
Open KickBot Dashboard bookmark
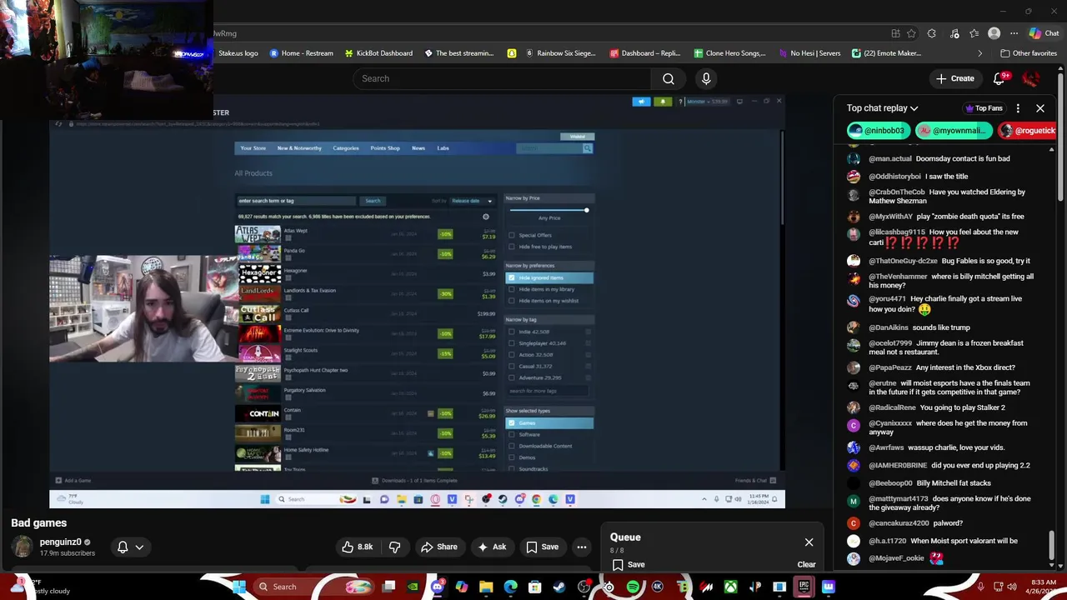[378, 53]
